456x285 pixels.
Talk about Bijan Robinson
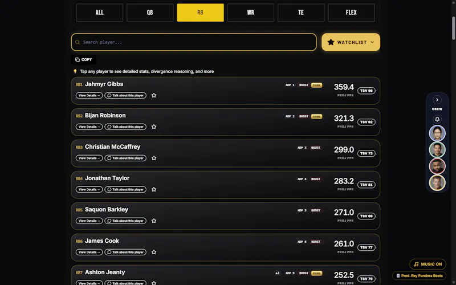click(125, 127)
